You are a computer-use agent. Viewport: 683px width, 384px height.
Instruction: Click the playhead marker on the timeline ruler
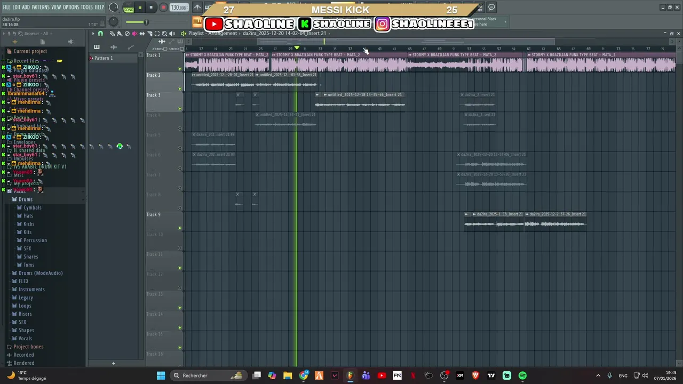point(297,49)
